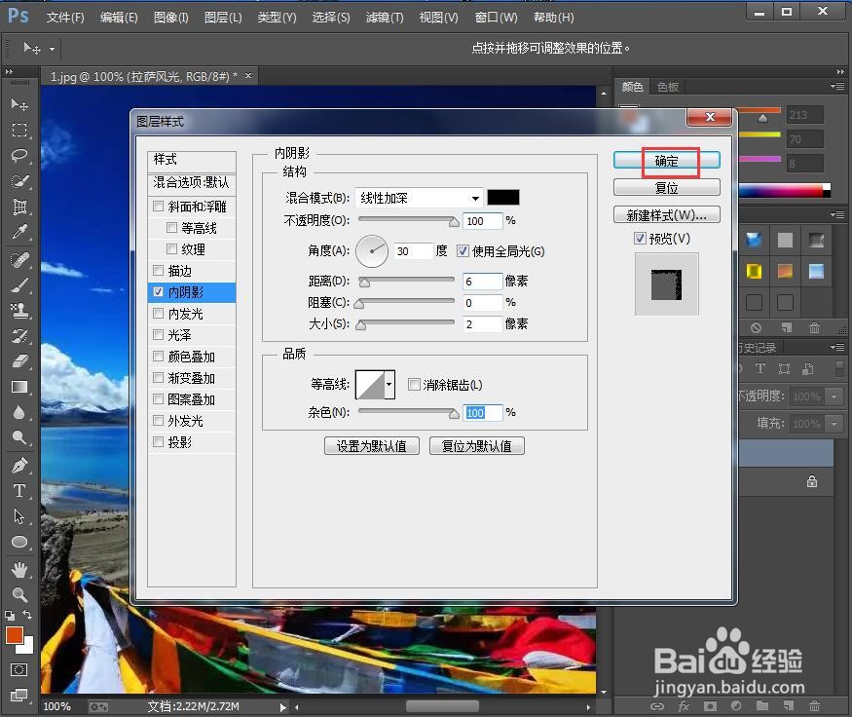
Task: Click the foreground color swatch in the toolbar
Action: pos(15,634)
